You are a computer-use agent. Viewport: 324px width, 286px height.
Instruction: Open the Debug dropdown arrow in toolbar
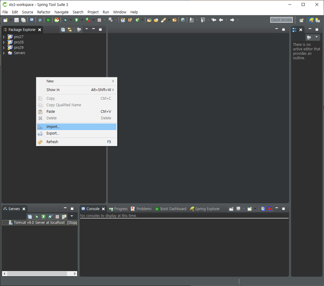pyautogui.click(x=71, y=20)
